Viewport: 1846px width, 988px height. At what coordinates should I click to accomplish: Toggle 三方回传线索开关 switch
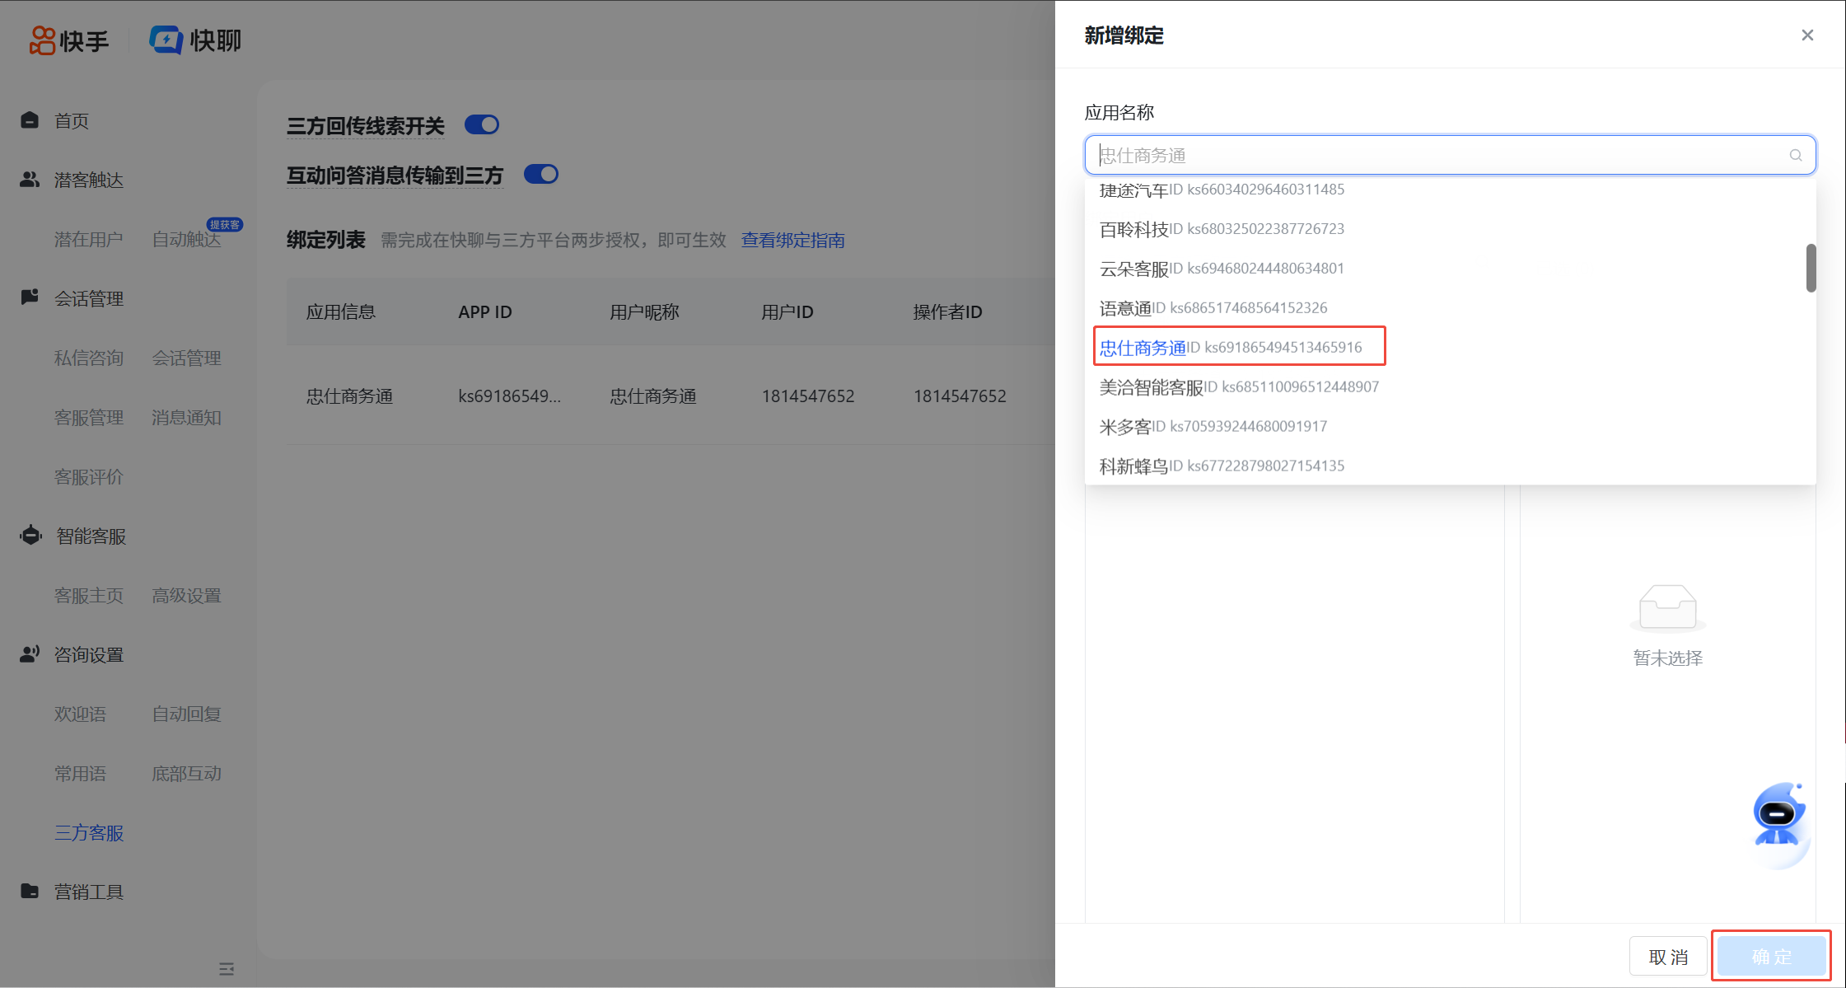point(482,124)
